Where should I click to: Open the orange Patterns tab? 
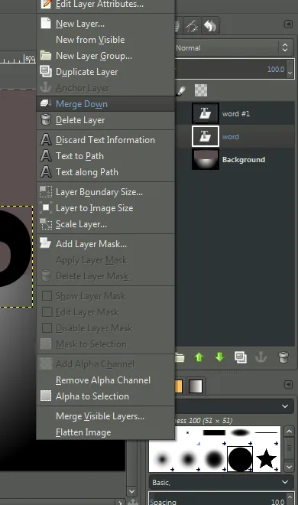click(x=179, y=386)
